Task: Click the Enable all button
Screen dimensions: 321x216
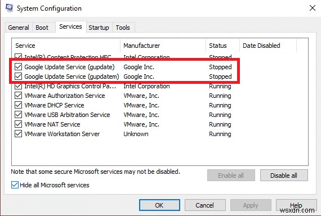Action: pos(231,175)
